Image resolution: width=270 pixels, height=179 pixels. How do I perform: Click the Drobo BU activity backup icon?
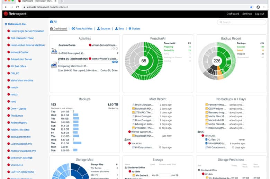pyautogui.click(x=54, y=65)
